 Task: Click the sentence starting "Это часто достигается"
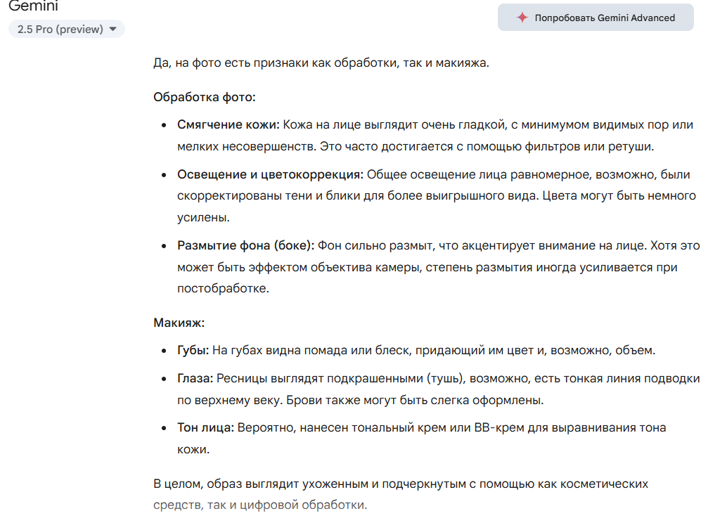click(487, 146)
